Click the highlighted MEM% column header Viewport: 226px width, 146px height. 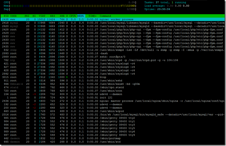pos(80,16)
